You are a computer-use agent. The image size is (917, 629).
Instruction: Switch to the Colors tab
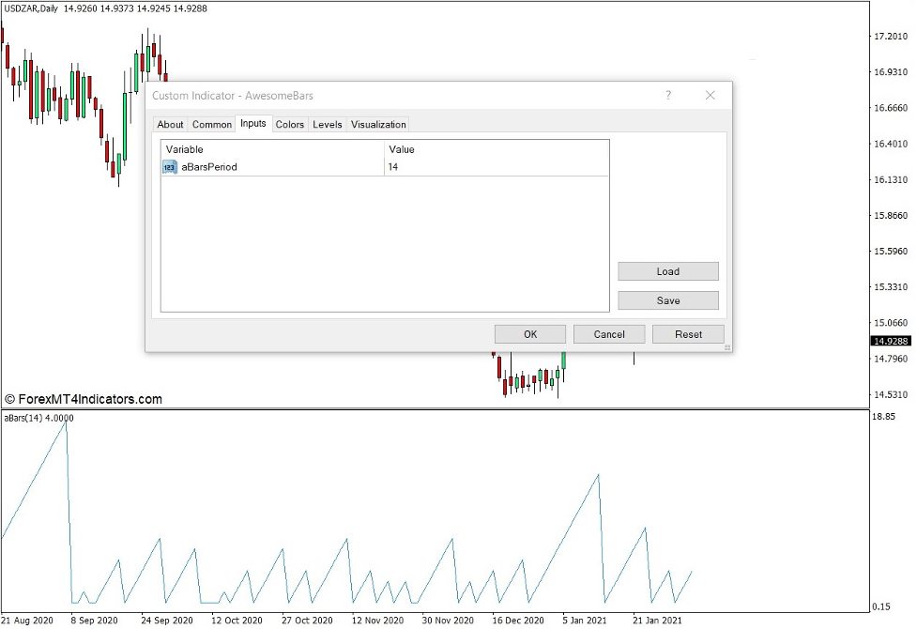290,124
